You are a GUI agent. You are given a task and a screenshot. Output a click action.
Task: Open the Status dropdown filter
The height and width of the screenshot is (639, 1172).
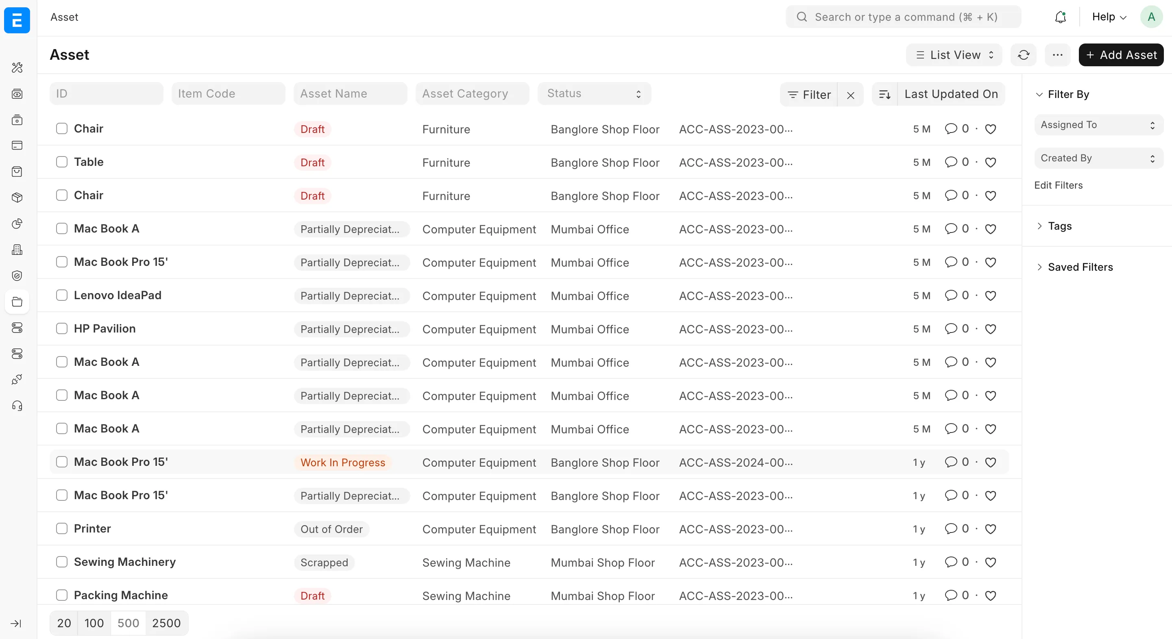click(x=594, y=93)
